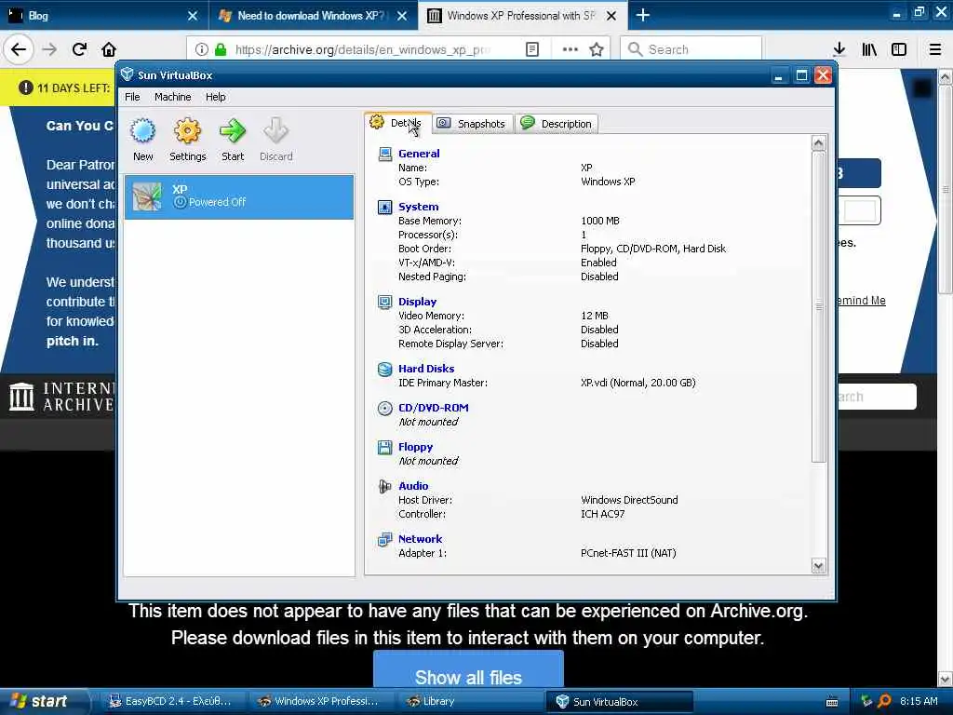Open System settings via heading
The image size is (953, 715).
pos(418,207)
